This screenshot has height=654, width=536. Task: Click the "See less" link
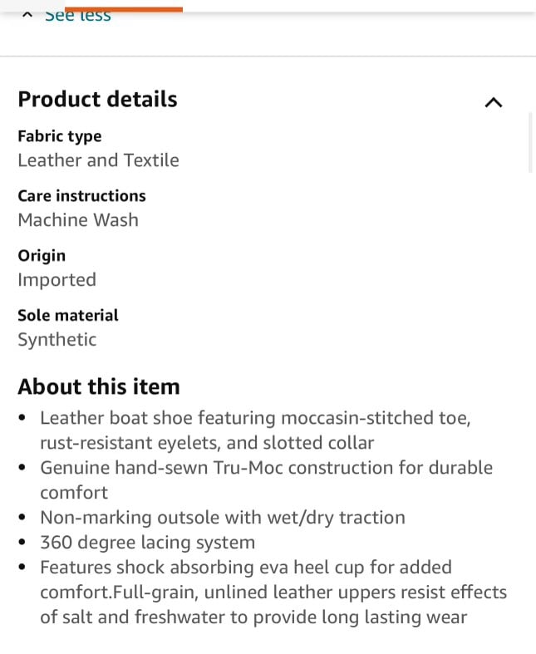pos(78,16)
